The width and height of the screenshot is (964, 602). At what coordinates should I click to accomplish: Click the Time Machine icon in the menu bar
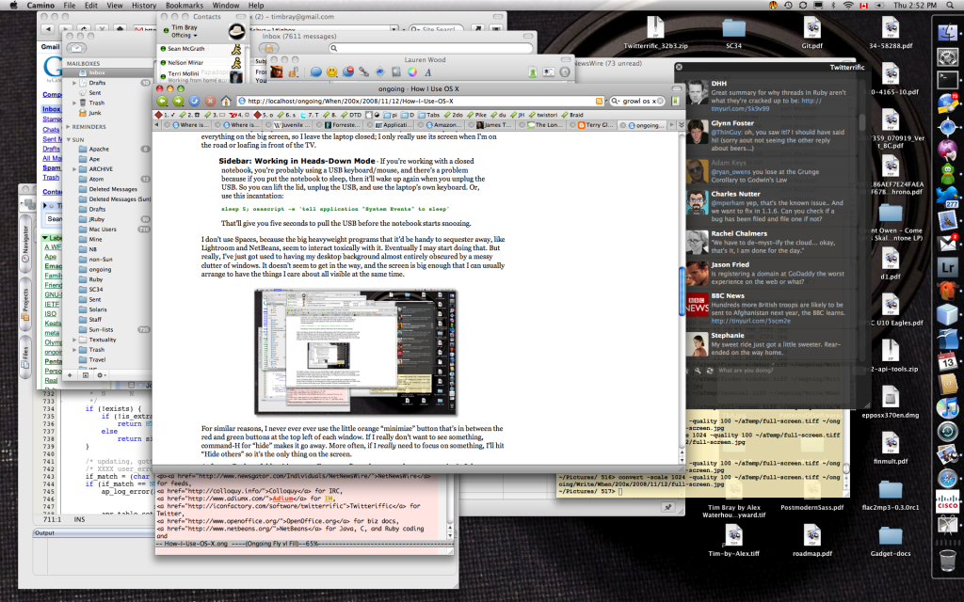[788, 5]
